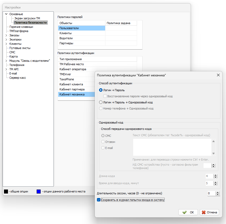Uncheck 'Сохранять в журнал попытки входа'
Image resolution: width=226 pixels, height=224 pixels.
click(x=99, y=200)
